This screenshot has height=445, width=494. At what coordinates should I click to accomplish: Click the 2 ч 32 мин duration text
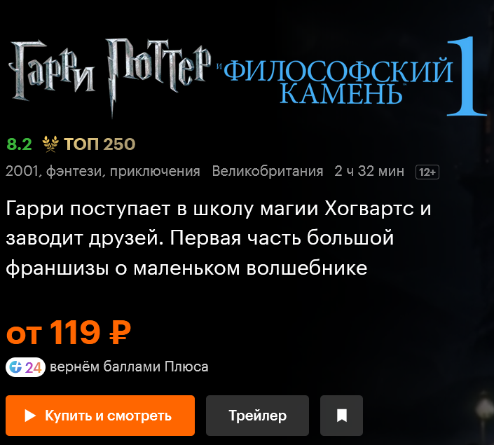point(369,172)
